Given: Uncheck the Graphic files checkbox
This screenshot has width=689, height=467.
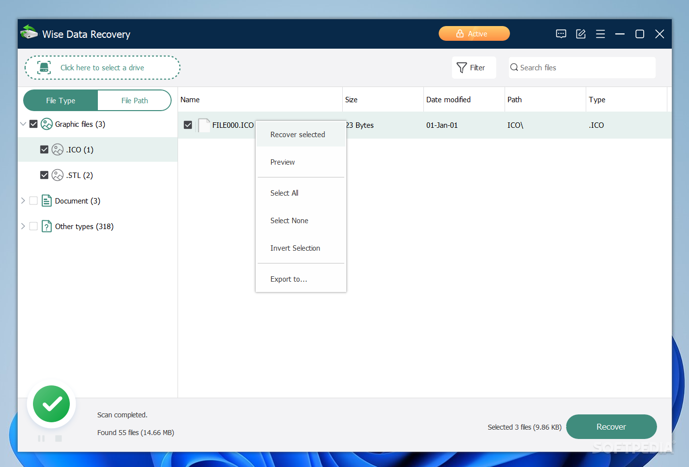Looking at the screenshot, I should (33, 124).
